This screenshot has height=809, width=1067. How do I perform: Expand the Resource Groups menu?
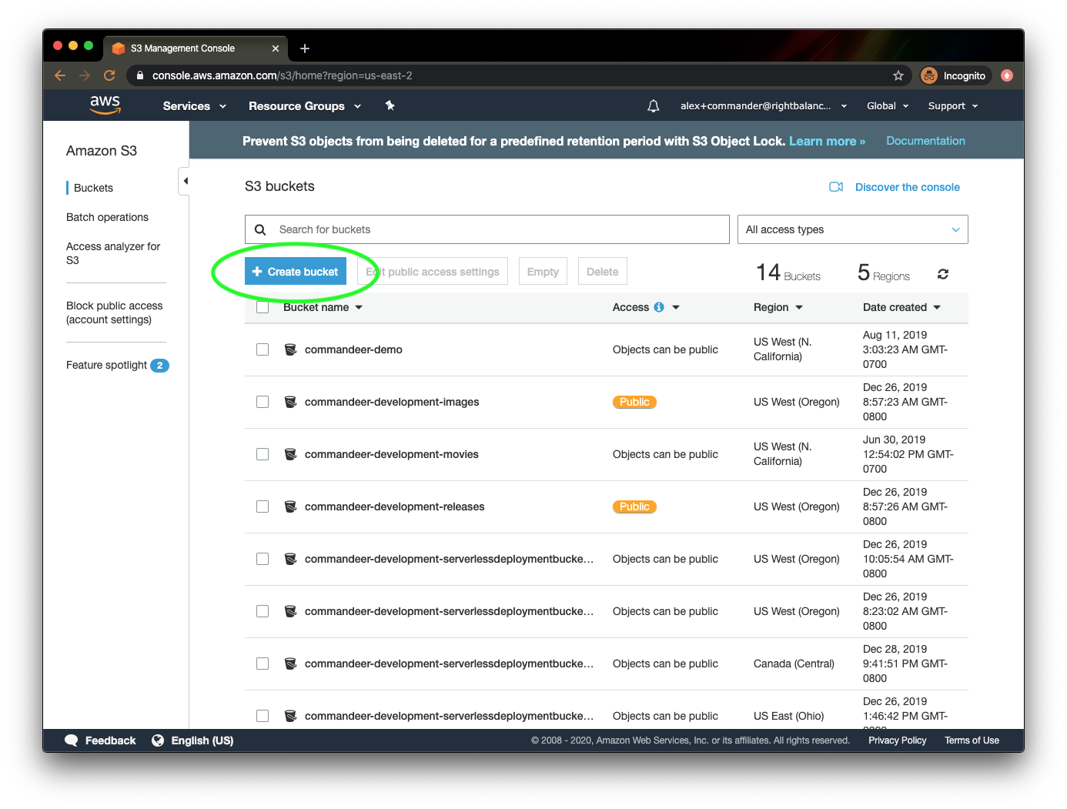pyautogui.click(x=305, y=106)
